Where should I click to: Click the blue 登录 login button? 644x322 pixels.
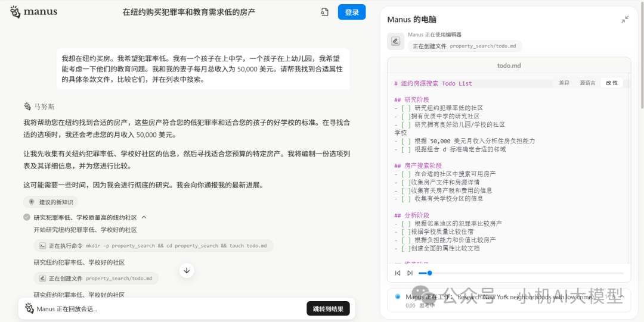[352, 12]
